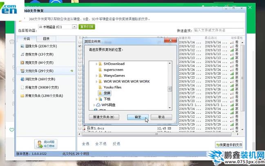Close the 浏览文件夹 dialog with red X
The width and height of the screenshot is (265, 166).
pos(170,40)
